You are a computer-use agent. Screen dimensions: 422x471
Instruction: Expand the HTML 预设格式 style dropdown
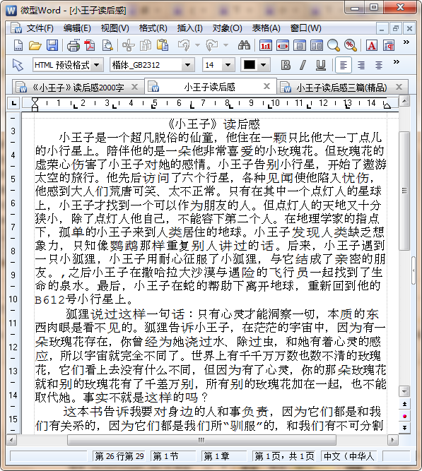(97, 65)
